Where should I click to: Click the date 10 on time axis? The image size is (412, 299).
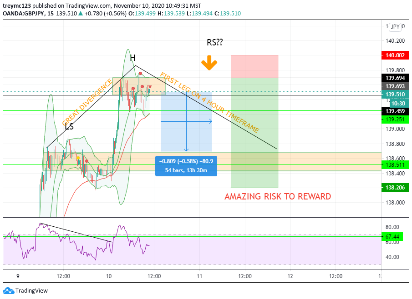pos(108,276)
